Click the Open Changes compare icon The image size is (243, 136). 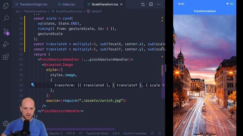[x=143, y=4]
